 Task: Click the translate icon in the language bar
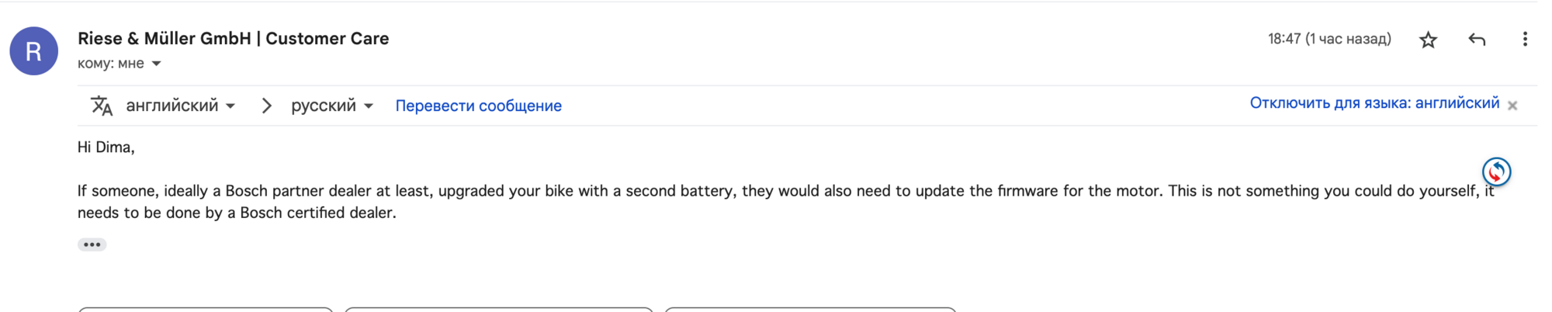(x=102, y=106)
